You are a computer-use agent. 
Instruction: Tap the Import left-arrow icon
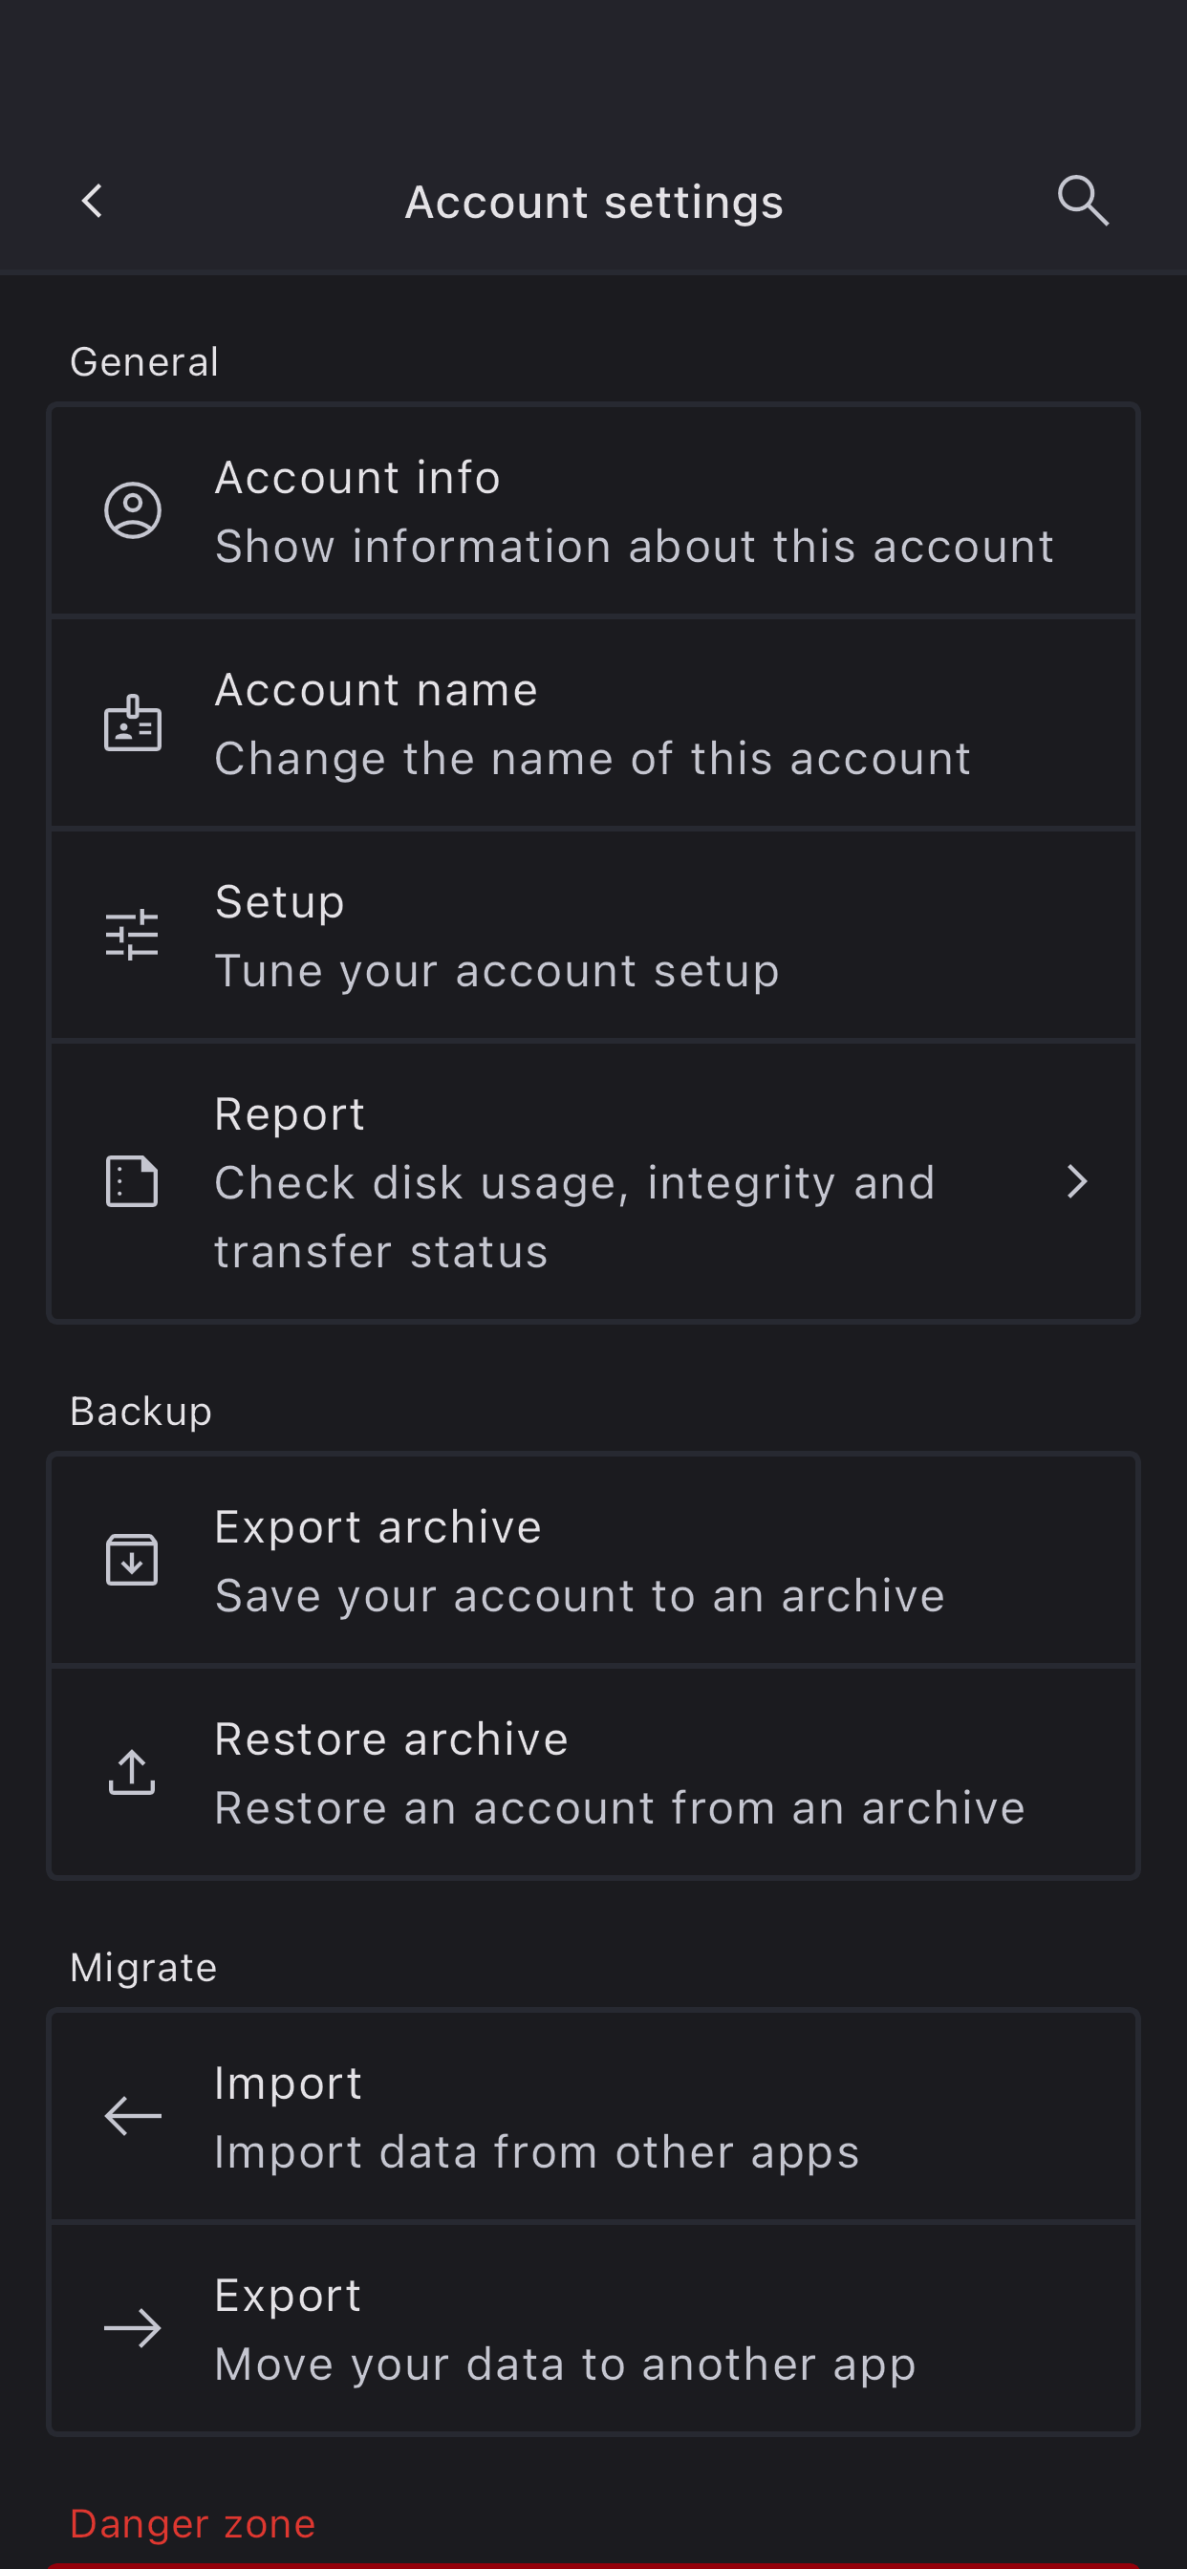133,2115
